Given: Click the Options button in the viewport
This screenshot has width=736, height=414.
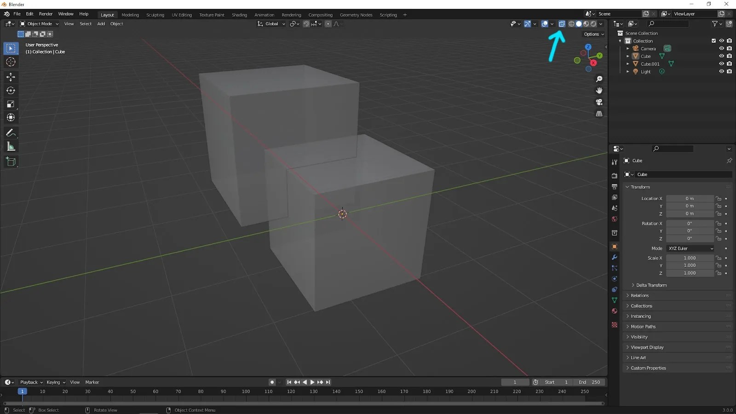Looking at the screenshot, I should (592, 34).
